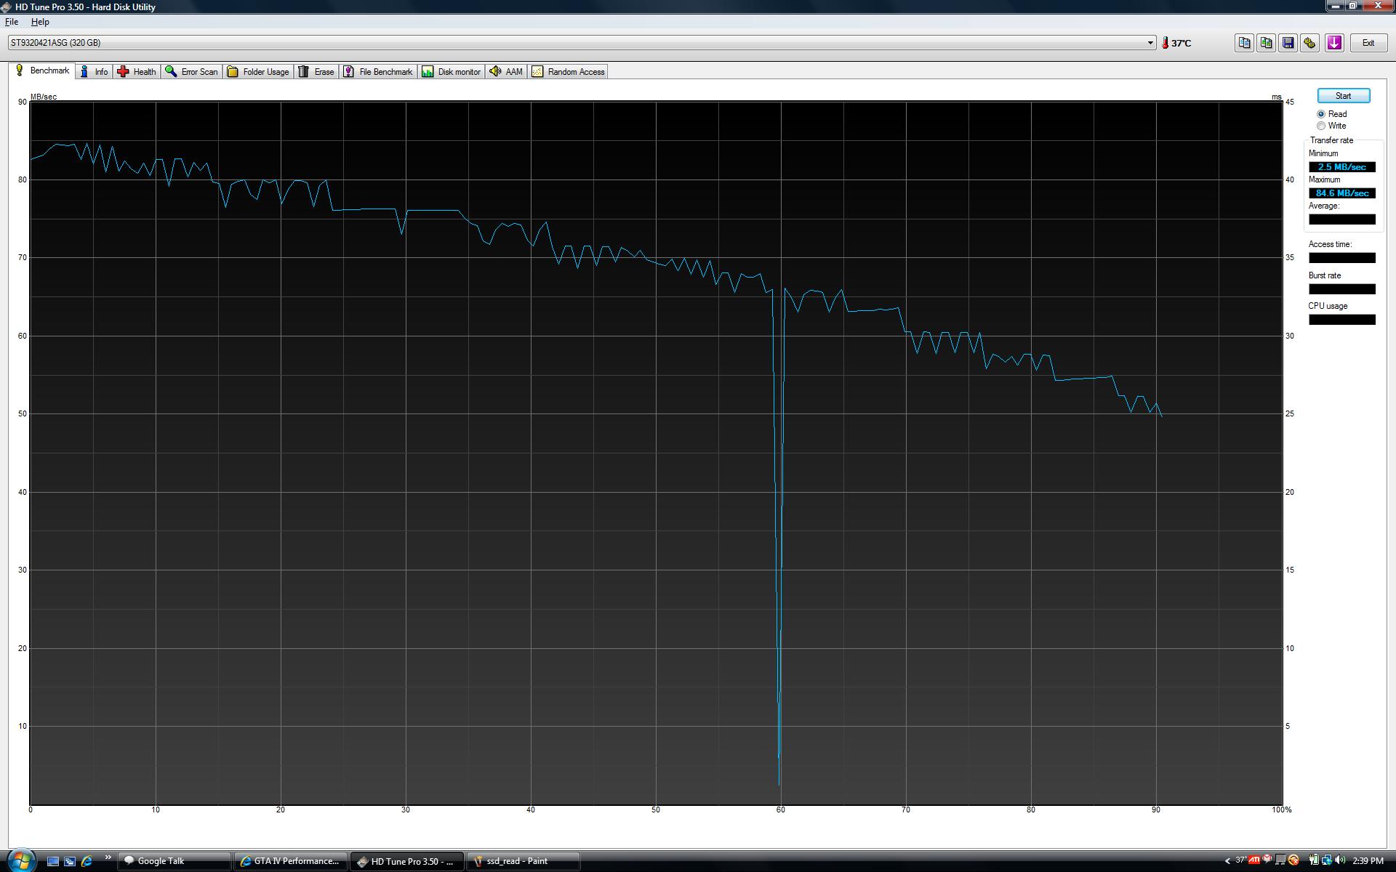Click the ATI tray icon
Viewport: 1396px width, 872px height.
pos(1254,860)
